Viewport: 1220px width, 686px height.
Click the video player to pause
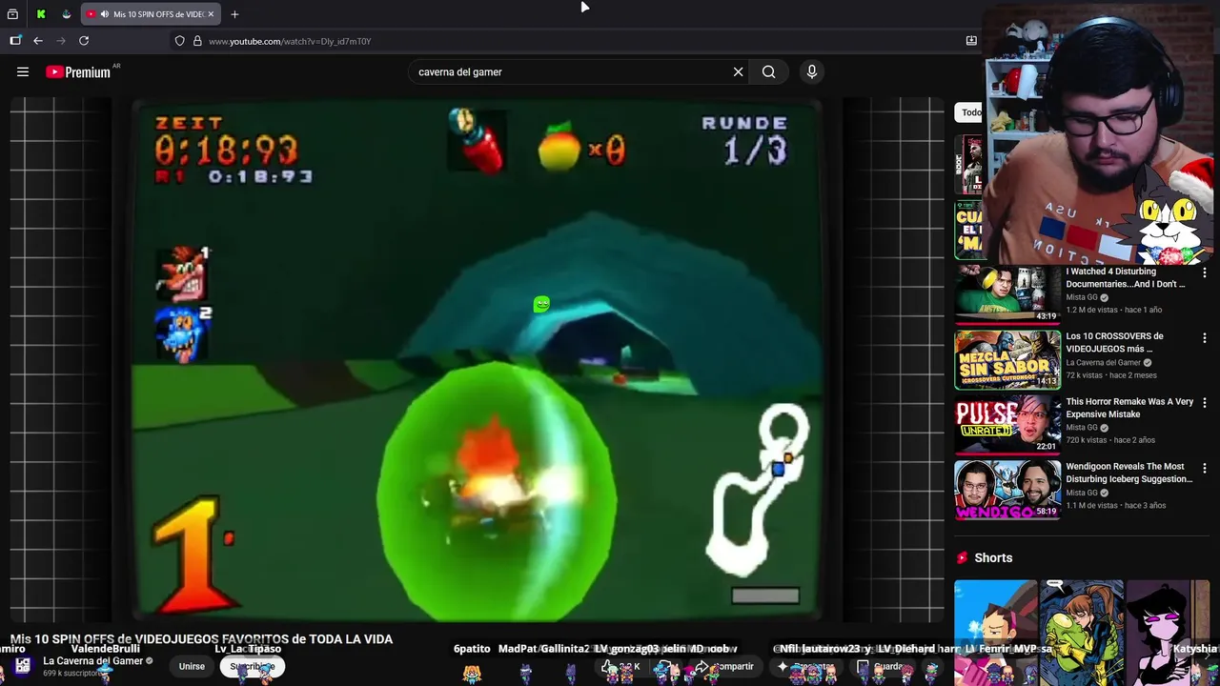(477, 361)
